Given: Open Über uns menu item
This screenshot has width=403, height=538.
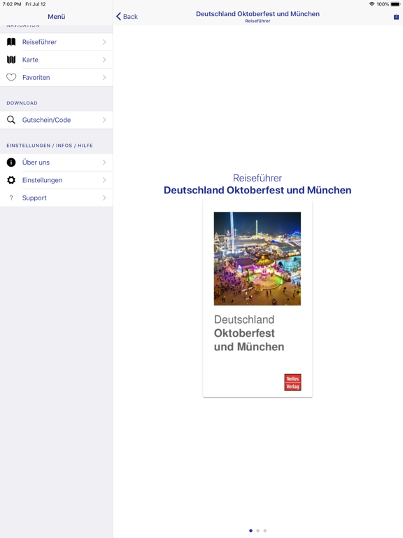Looking at the screenshot, I should (56, 163).
